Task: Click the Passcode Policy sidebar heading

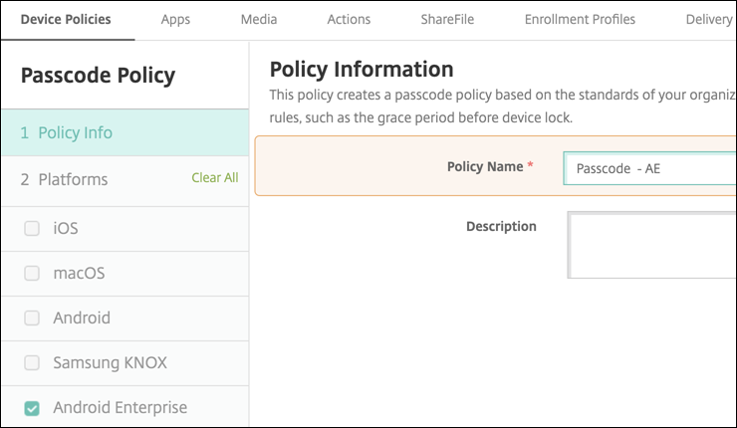Action: click(98, 76)
